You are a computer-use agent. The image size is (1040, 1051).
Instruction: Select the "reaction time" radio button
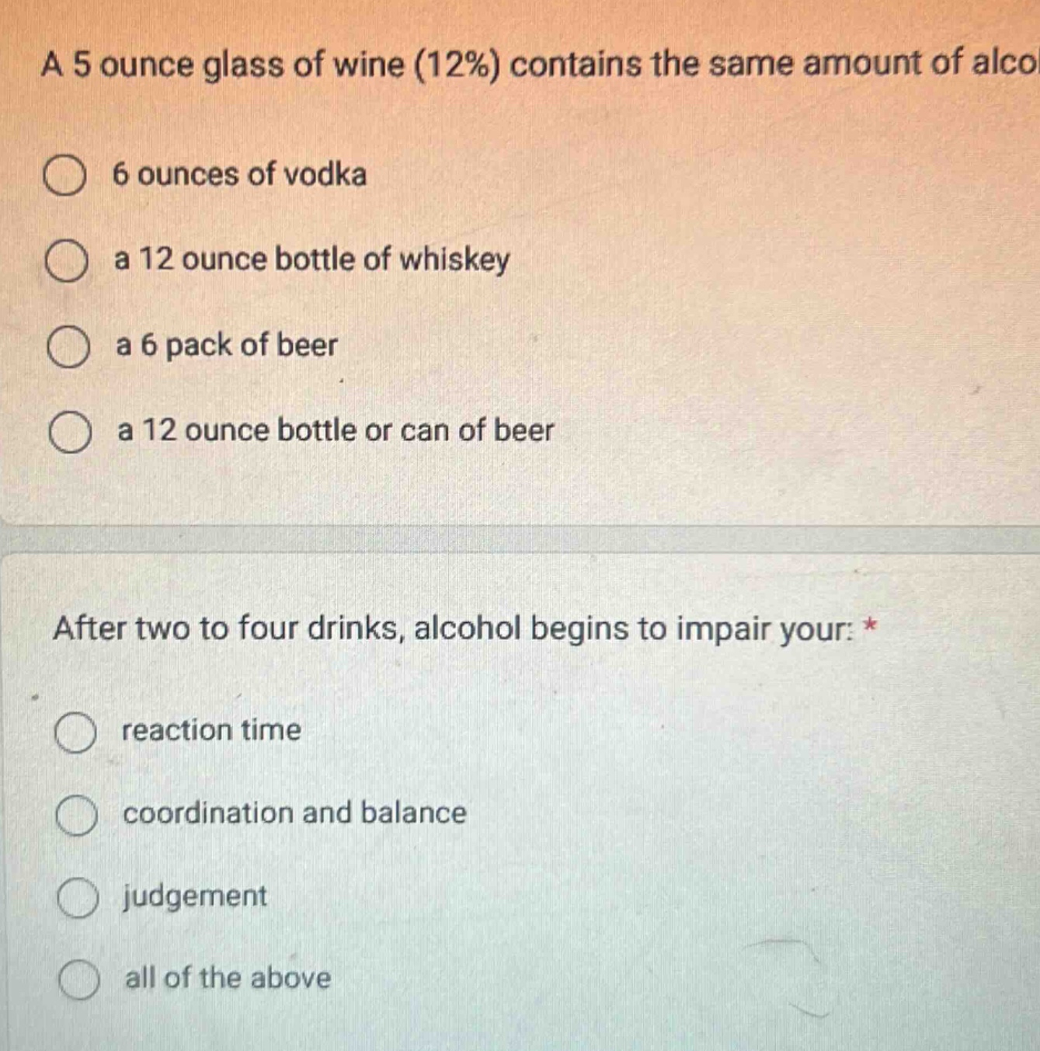(x=78, y=731)
